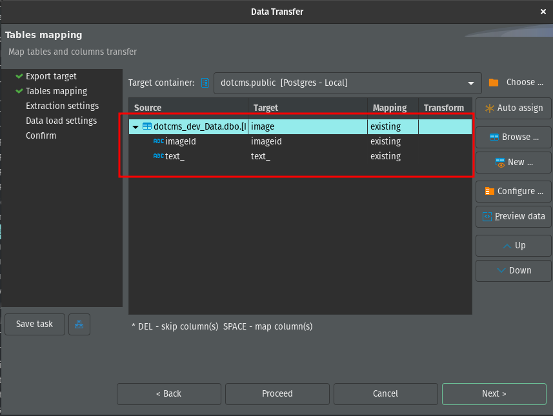Screen dimensions: 553x416
Task: Create new target with New button
Action: click(514, 163)
